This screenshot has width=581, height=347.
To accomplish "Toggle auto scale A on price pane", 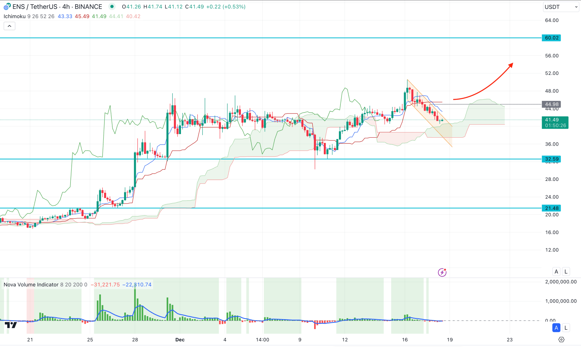I will coord(556,271).
